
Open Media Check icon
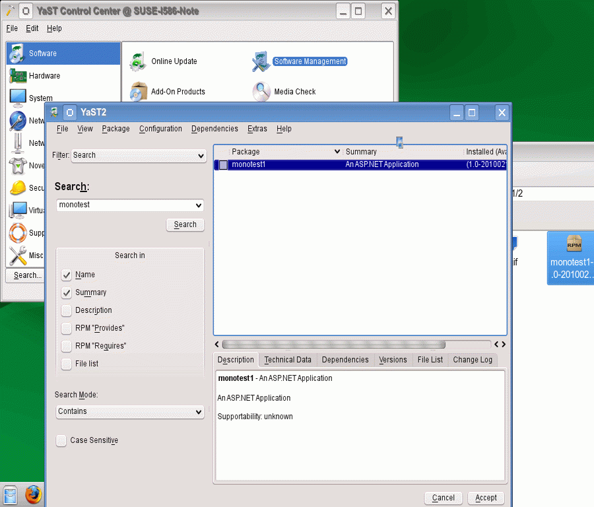(261, 92)
